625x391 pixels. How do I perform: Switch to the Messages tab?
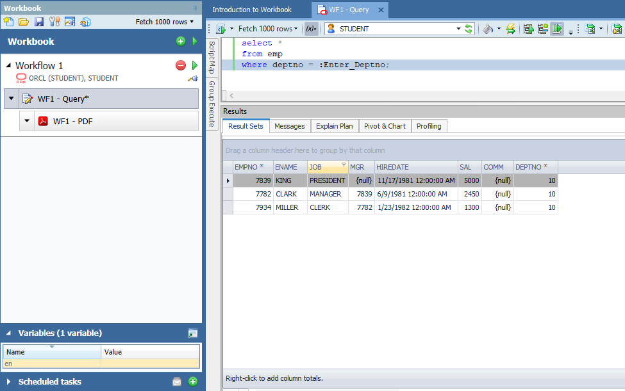289,126
